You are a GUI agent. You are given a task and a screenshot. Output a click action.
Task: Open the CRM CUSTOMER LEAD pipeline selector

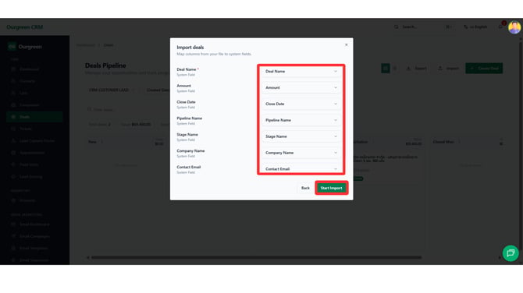click(x=111, y=90)
